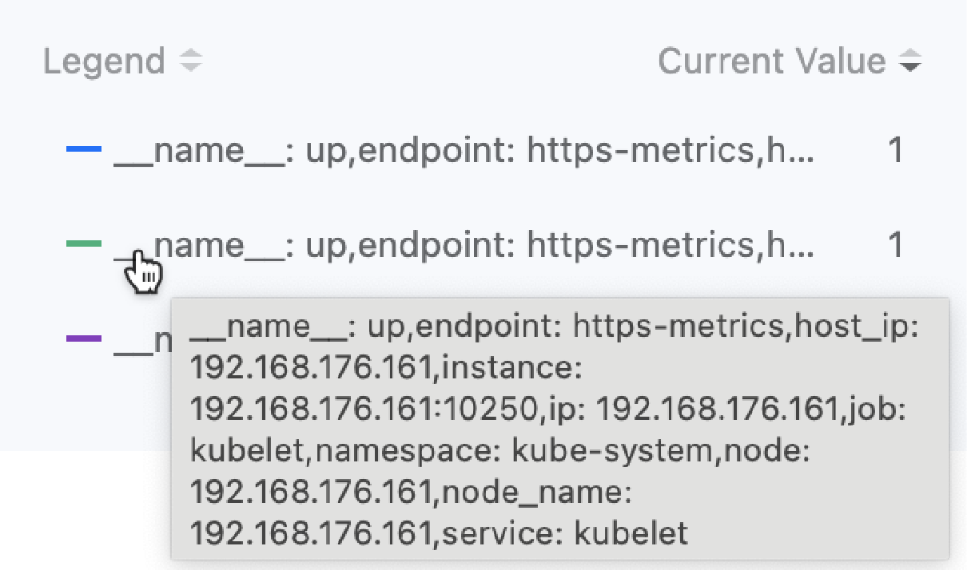Click the Current Value sort icon
967x570 pixels.
pyautogui.click(x=910, y=61)
